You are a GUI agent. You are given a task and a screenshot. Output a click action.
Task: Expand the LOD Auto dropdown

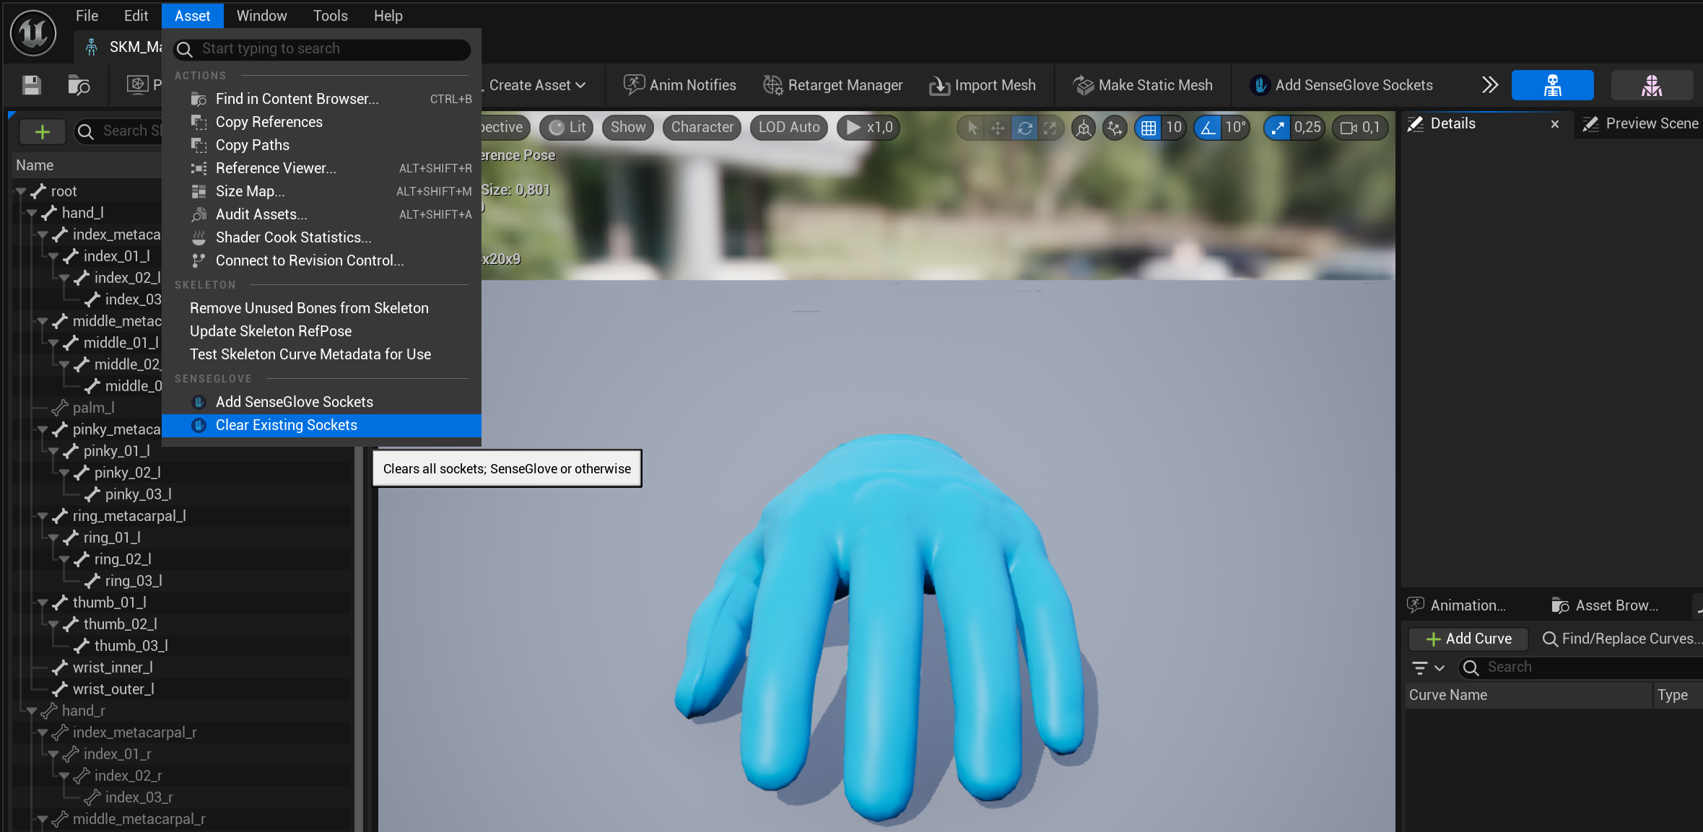(788, 127)
